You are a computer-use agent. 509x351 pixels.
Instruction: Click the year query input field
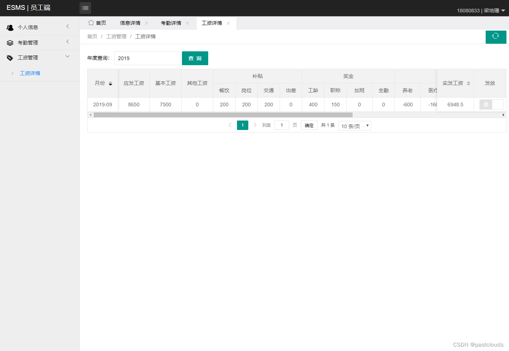(x=147, y=58)
